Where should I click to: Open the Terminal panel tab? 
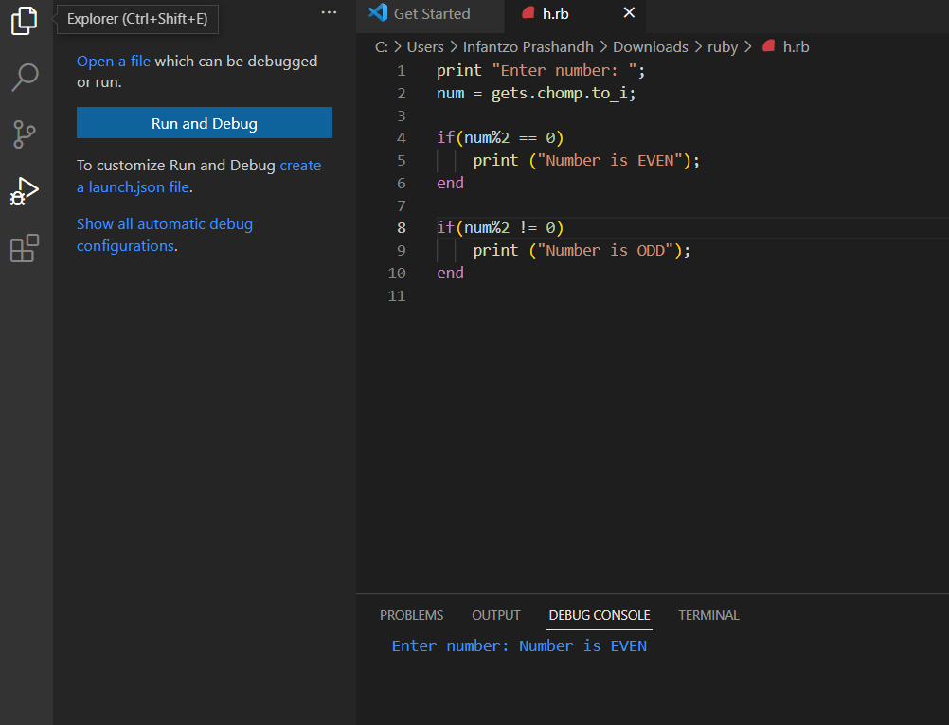click(x=708, y=615)
